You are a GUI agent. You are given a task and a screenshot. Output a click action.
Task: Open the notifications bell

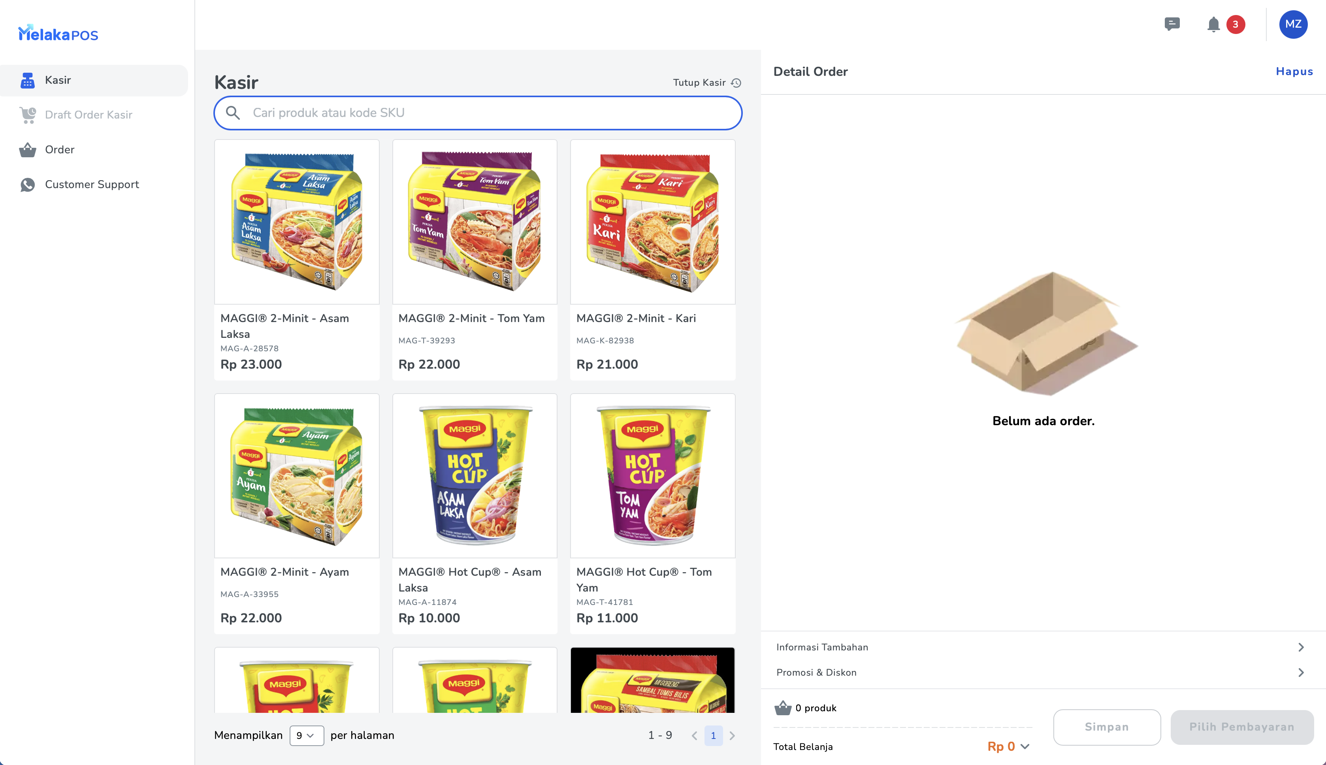(x=1213, y=24)
